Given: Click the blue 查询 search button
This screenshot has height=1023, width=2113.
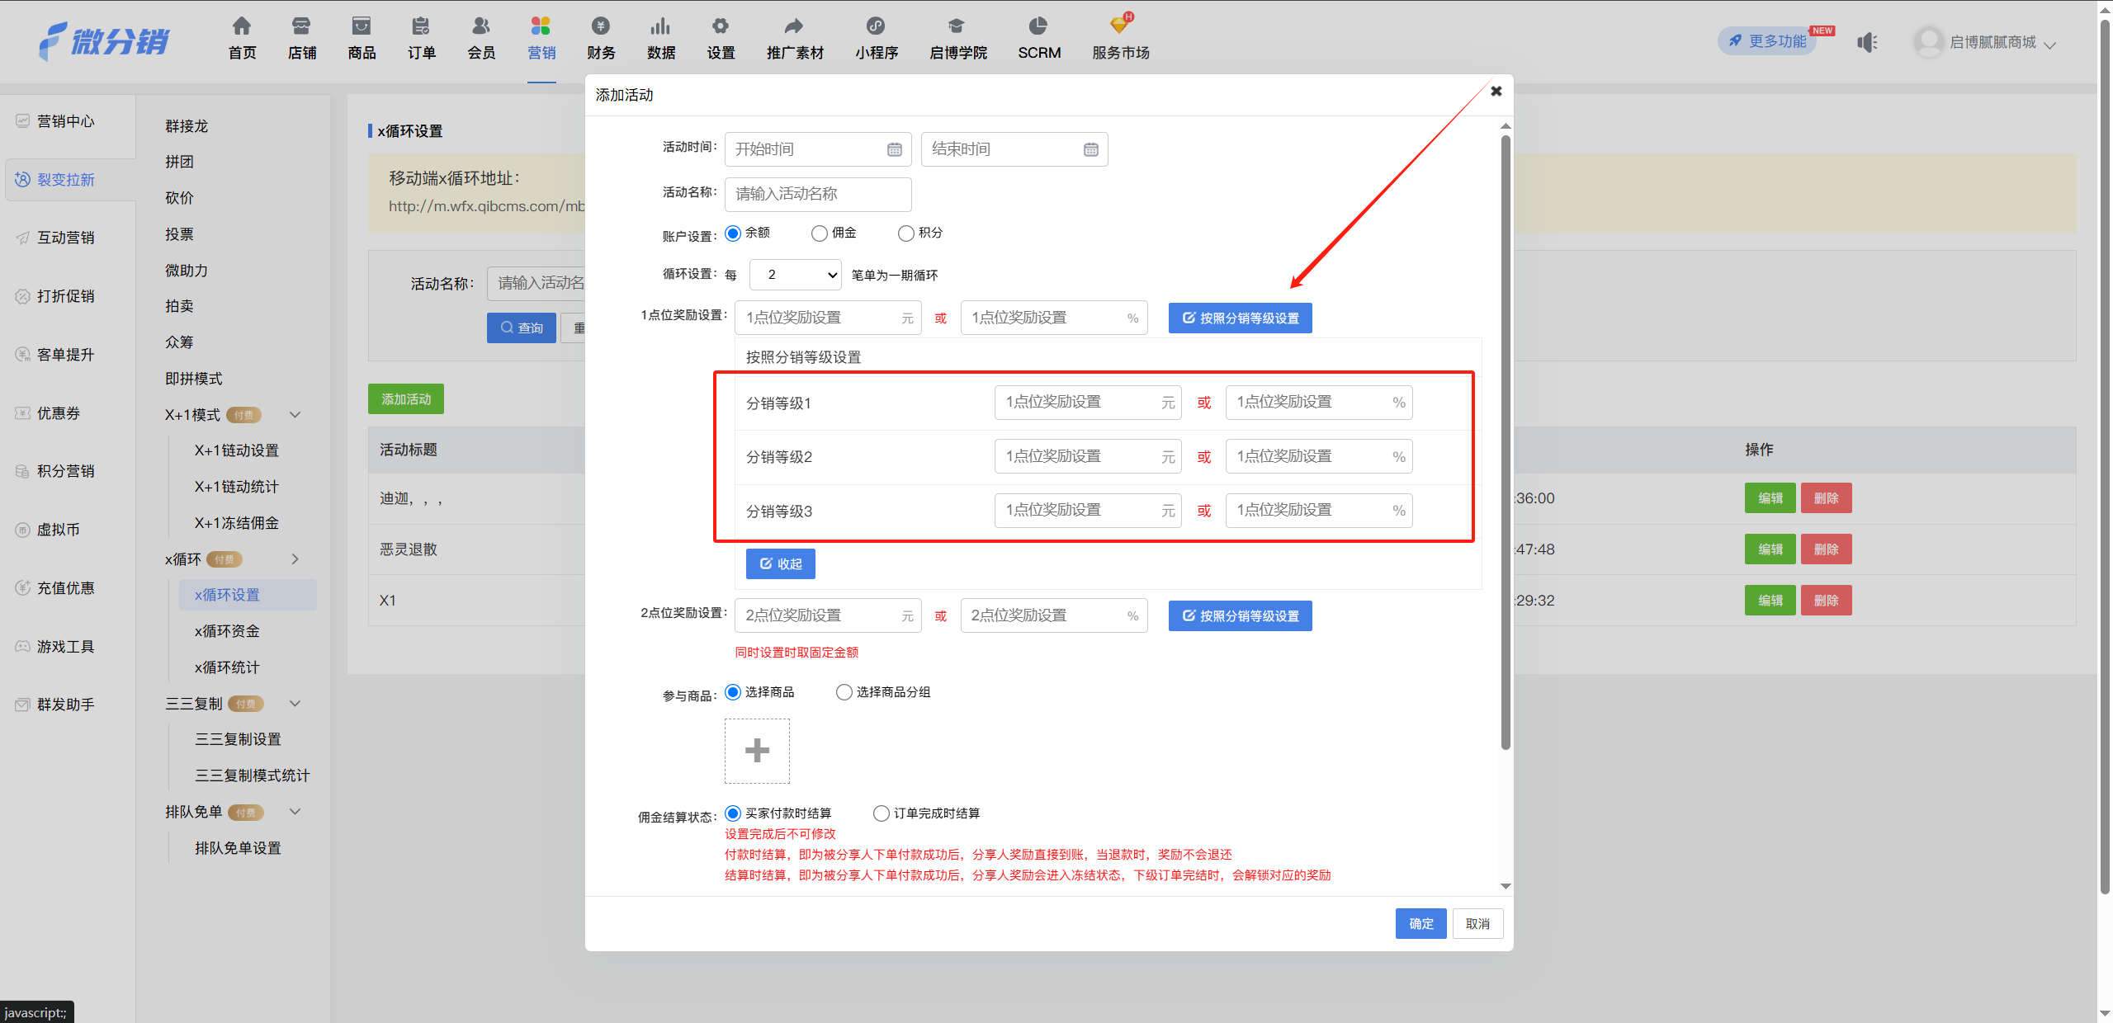Looking at the screenshot, I should tap(521, 328).
